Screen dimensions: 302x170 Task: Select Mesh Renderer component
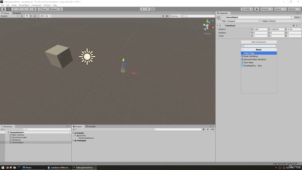[x=259, y=56]
